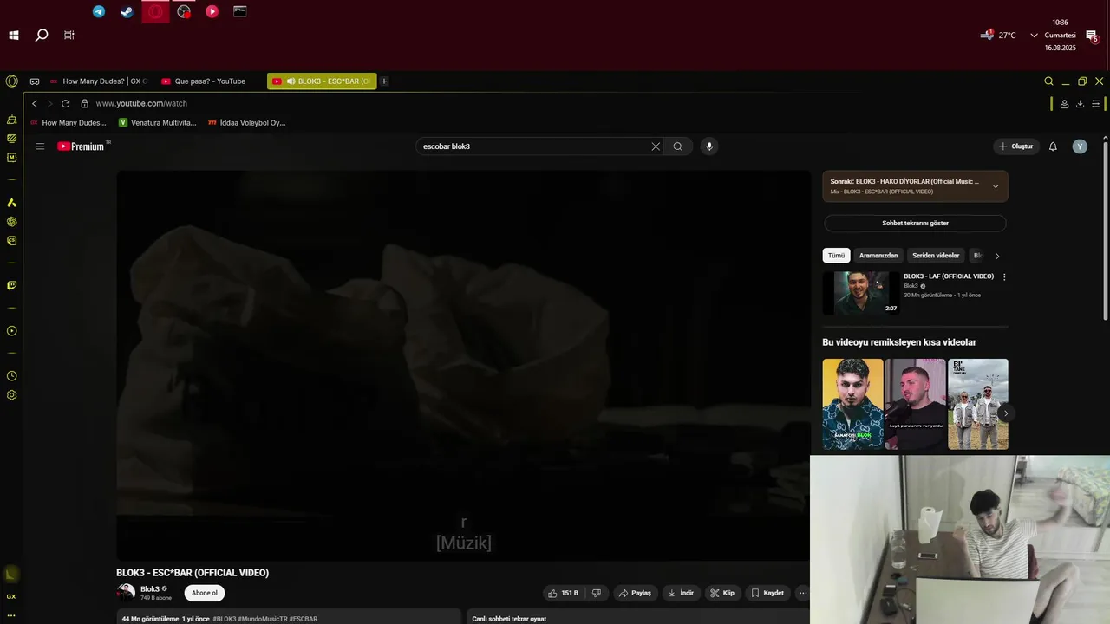The width and height of the screenshot is (1110, 624).
Task: Select the Aramanızdan filter chip
Action: click(x=878, y=256)
